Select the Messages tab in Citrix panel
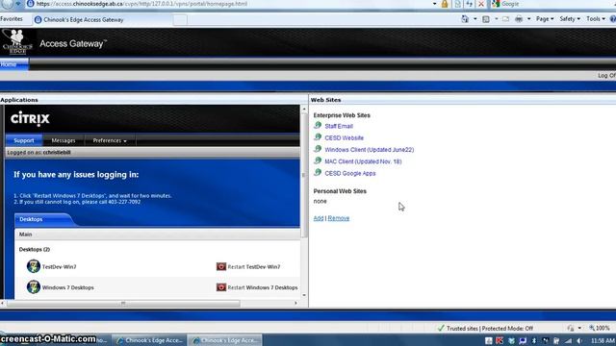This screenshot has width=616, height=346. [64, 140]
